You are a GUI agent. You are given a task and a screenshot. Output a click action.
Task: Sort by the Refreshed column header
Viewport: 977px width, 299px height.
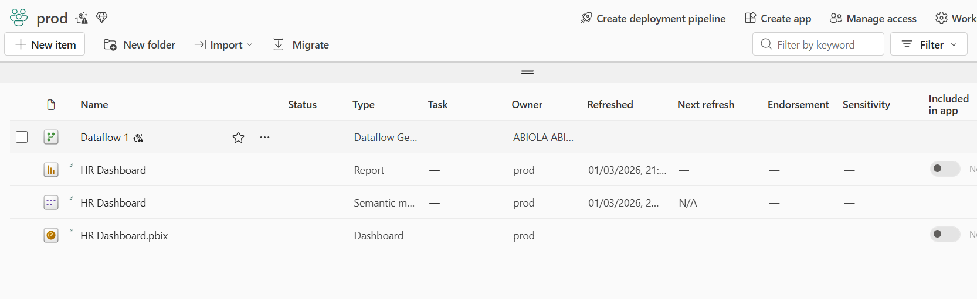[610, 105]
